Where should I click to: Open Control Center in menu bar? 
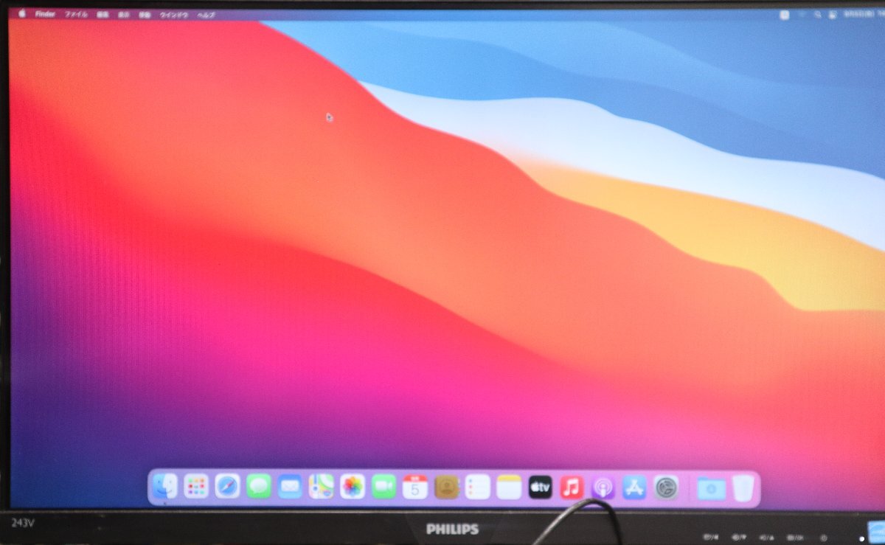point(832,15)
